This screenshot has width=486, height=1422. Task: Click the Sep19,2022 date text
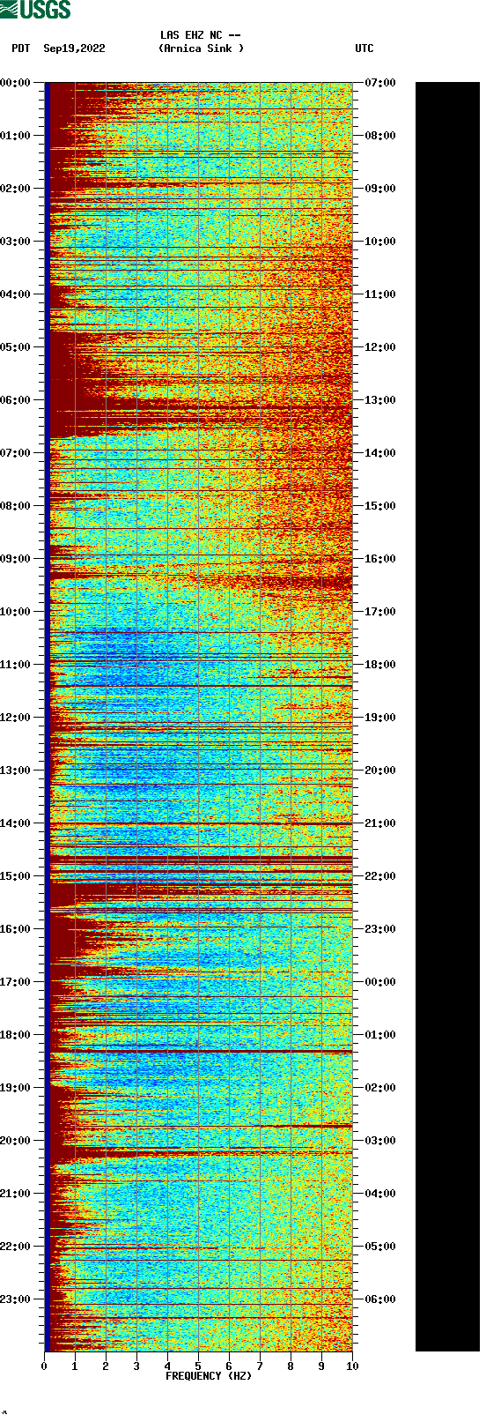coord(74,48)
